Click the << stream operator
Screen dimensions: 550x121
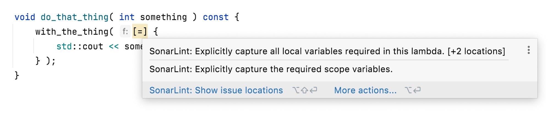114,47
